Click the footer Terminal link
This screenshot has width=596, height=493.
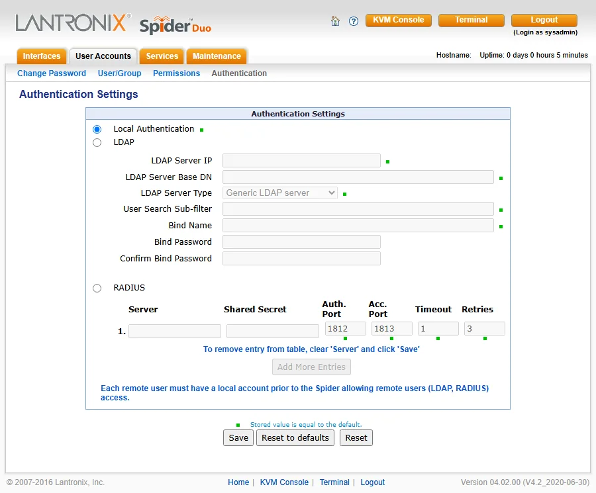(x=334, y=482)
